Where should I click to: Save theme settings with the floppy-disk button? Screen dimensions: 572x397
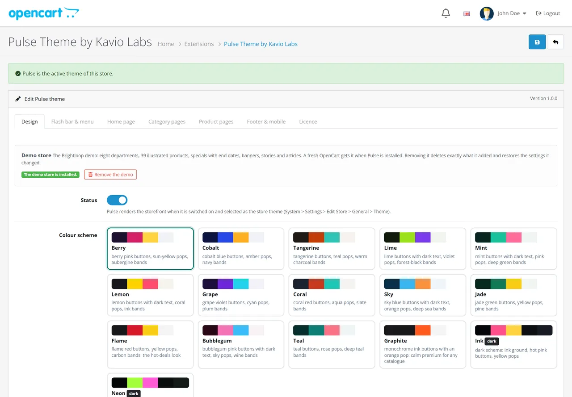(x=537, y=42)
